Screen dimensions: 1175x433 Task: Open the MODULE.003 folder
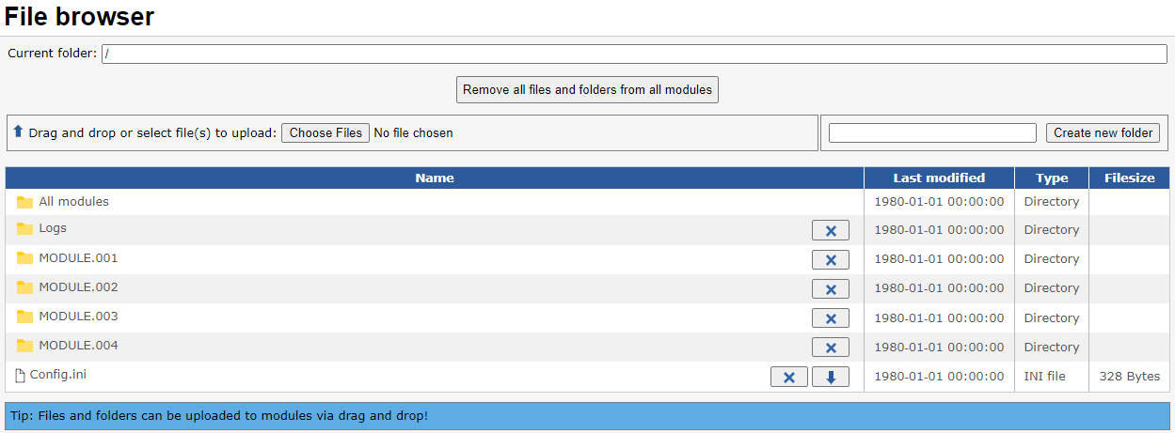78,316
